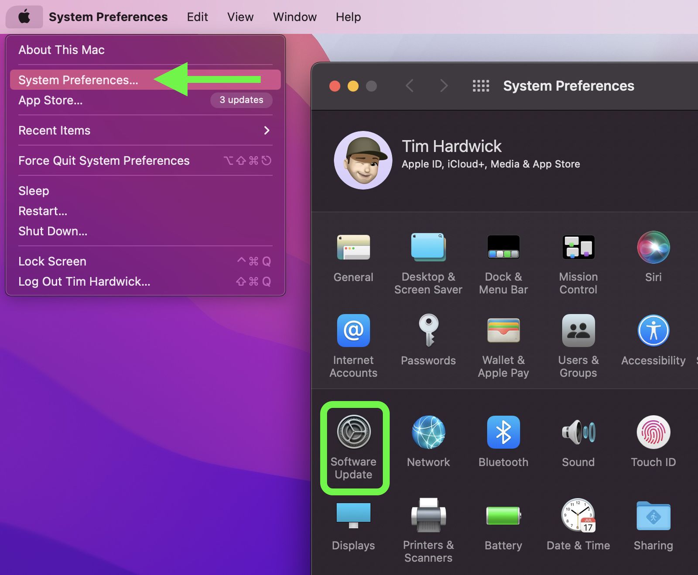Show all preferences grid button
The width and height of the screenshot is (698, 575).
click(481, 86)
